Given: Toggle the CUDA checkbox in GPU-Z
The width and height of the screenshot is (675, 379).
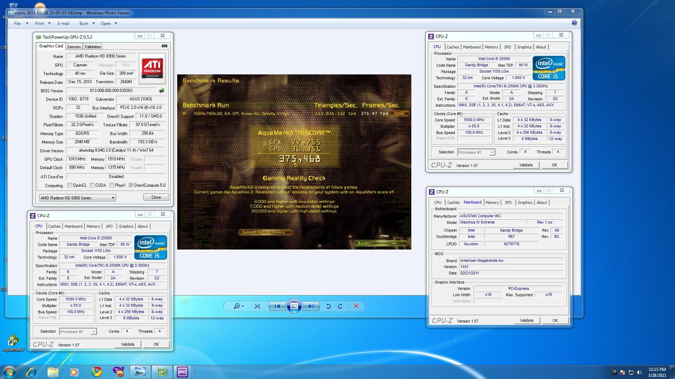Looking at the screenshot, I should point(92,185).
